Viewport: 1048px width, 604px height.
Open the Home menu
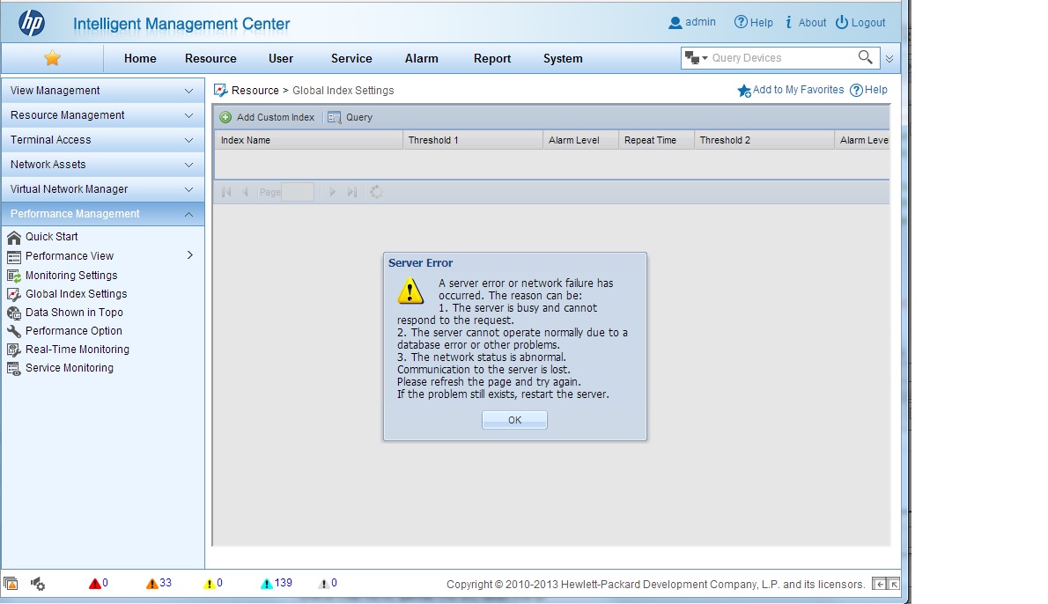[140, 59]
